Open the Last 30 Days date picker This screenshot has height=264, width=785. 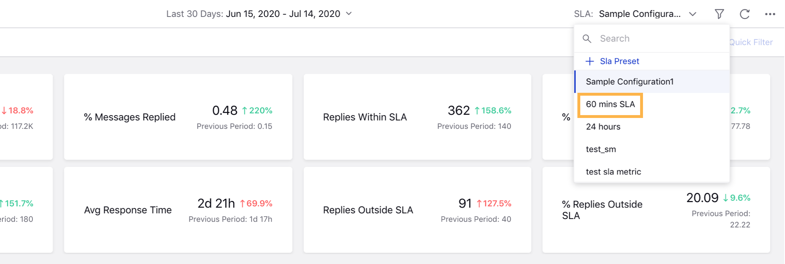pos(259,14)
